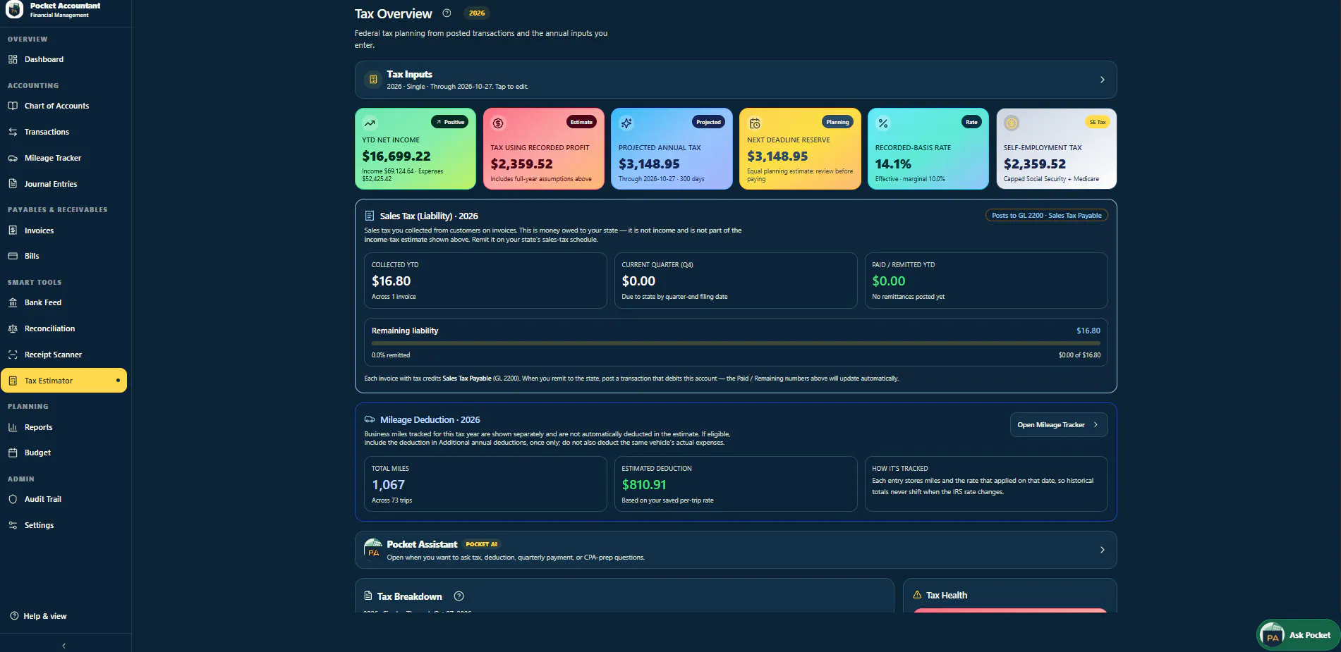Click the Audit Trail shield icon
Screen dimensions: 1341x652
coord(13,499)
